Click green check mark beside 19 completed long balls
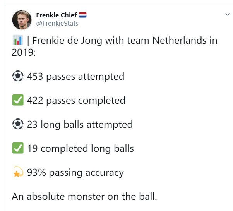The width and height of the screenshot is (233, 211). tap(18, 148)
